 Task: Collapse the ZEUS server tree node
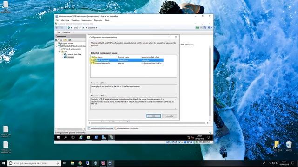tap(56, 46)
